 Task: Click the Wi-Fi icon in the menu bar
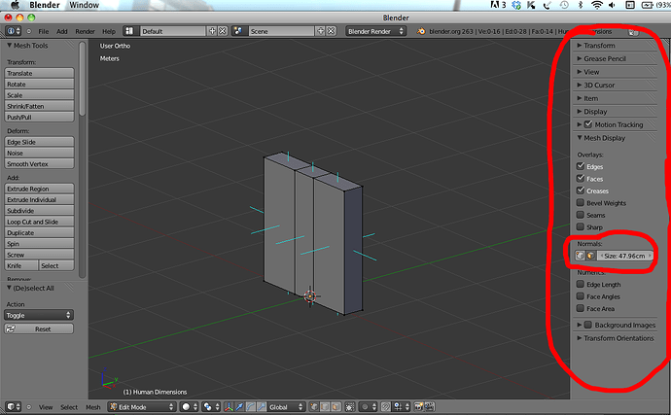pos(595,6)
